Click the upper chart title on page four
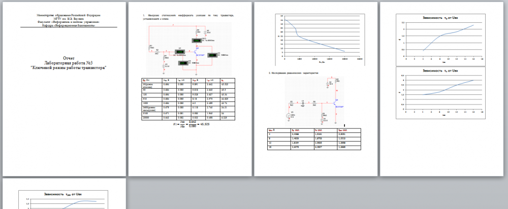508x209 pixels. pos(440,17)
